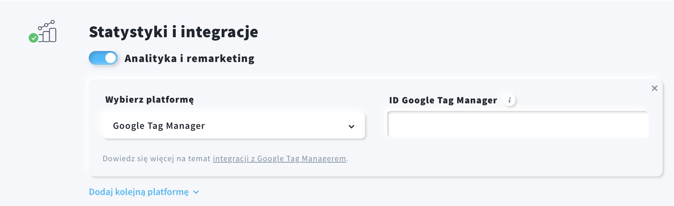674x206 pixels.
Task: Focus the ID Google Tag Manager field
Action: (x=518, y=124)
